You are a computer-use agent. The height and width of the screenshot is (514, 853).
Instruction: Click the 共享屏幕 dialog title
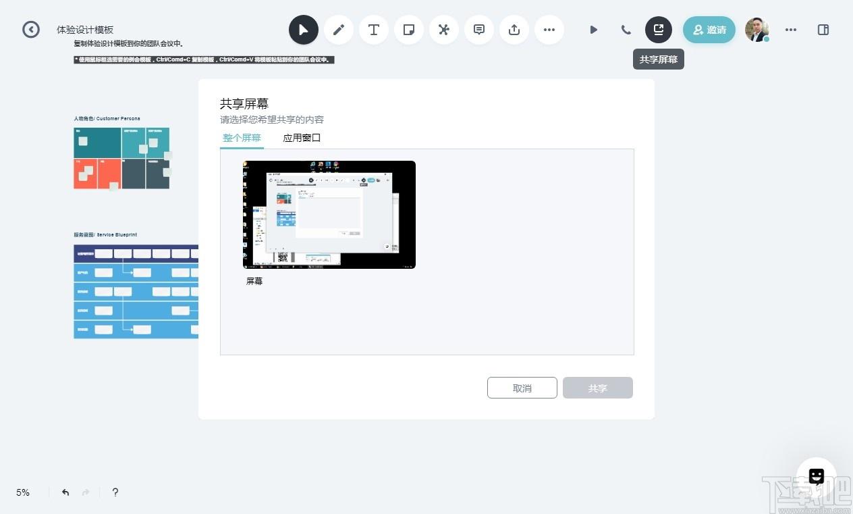click(x=244, y=103)
